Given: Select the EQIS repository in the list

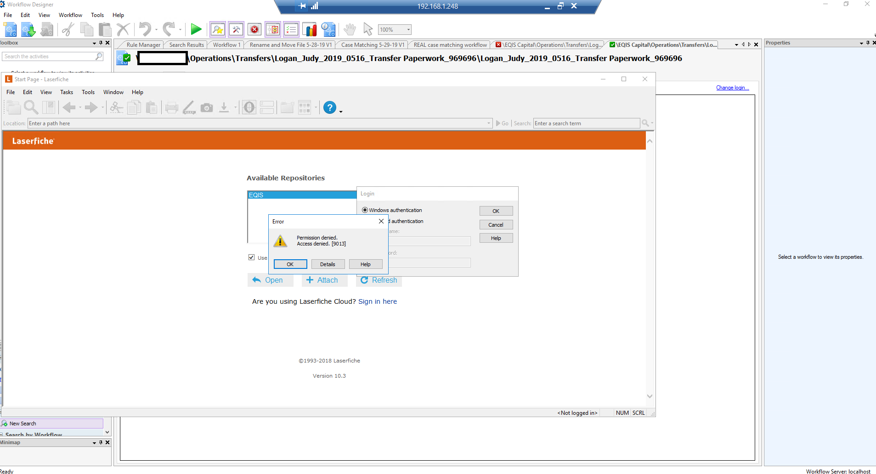Looking at the screenshot, I should point(302,195).
